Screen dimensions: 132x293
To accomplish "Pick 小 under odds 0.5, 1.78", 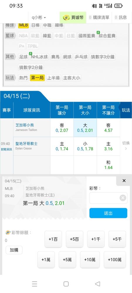I will coord(85,146).
